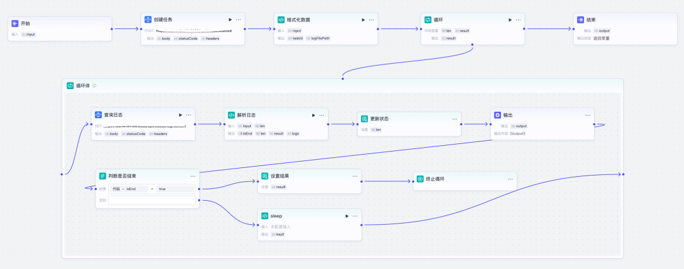Screen dimensions: 684x269
Task: Click the 终止循环 break node icon
Action: pos(420,179)
